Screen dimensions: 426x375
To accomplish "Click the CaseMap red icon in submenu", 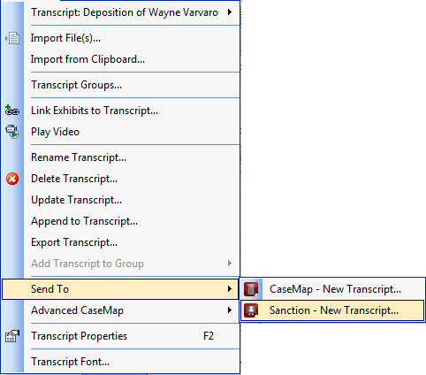I will 251,289.
